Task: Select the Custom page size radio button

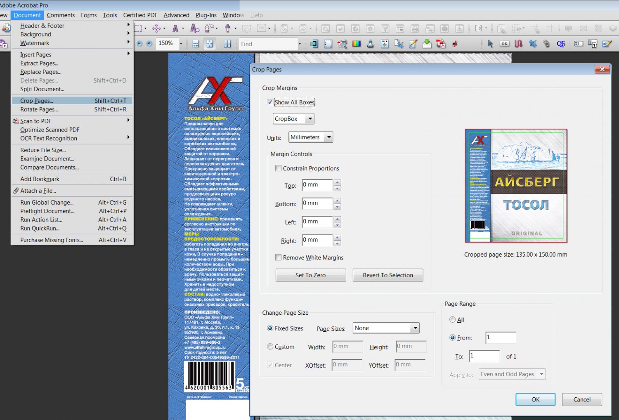Action: (270, 347)
